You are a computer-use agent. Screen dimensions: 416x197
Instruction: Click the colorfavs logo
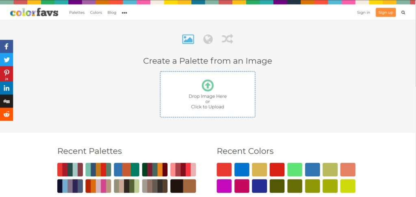(34, 13)
